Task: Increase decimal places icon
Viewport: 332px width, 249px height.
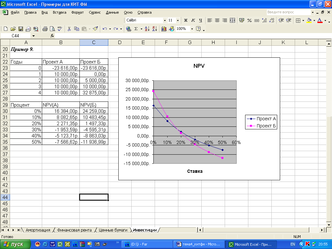Action: click(x=264, y=20)
